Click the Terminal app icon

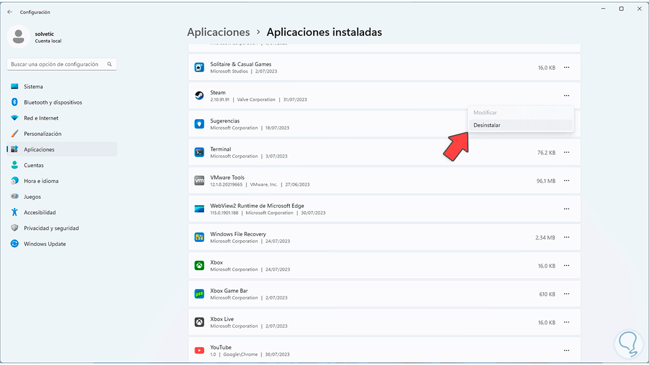coord(200,153)
